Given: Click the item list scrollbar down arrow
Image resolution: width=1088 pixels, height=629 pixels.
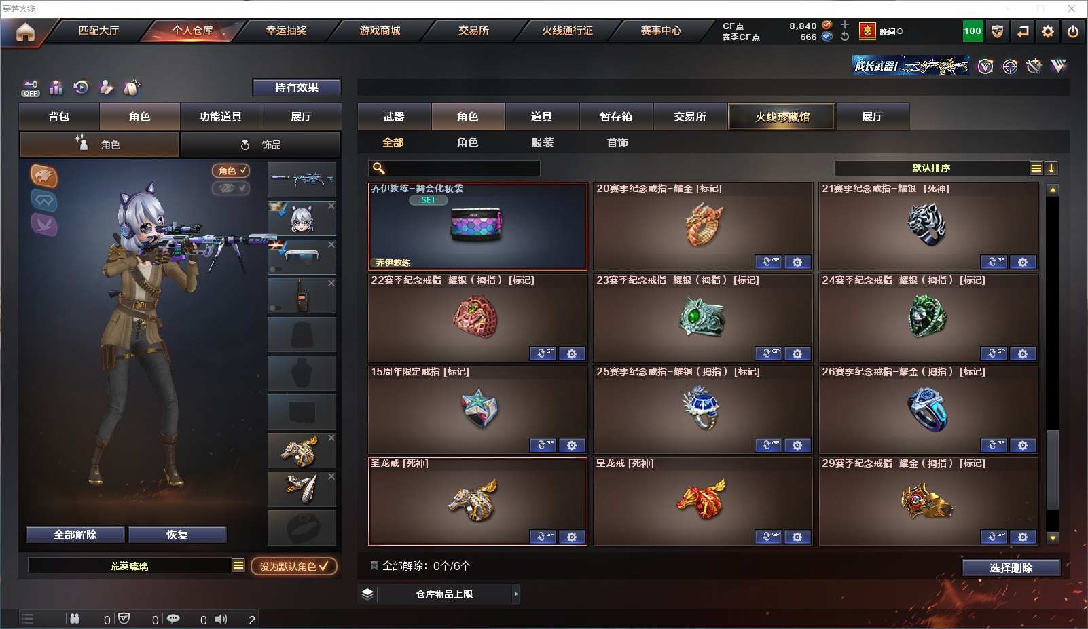Looking at the screenshot, I should (x=1053, y=538).
